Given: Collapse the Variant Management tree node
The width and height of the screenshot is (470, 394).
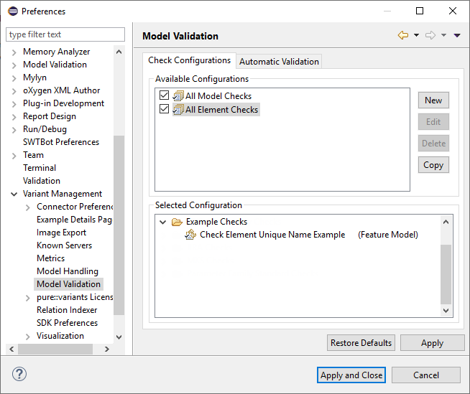Looking at the screenshot, I should [14, 194].
